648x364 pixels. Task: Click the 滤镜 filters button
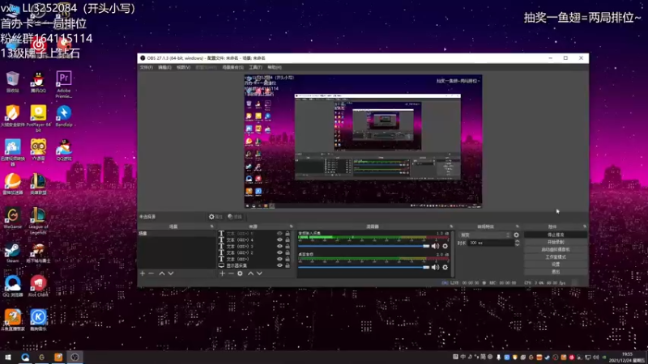(x=235, y=217)
